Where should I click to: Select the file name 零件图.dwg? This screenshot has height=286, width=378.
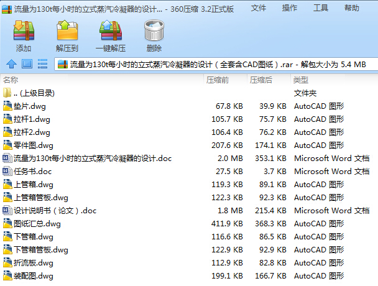[34, 145]
